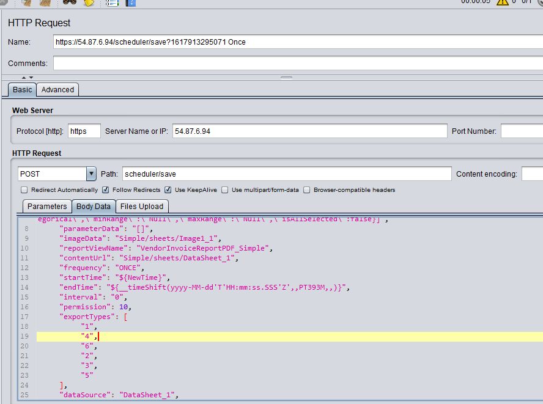Click the "reportViewName" body line
Image resolution: width=543 pixels, height=404 pixels.
click(166, 248)
